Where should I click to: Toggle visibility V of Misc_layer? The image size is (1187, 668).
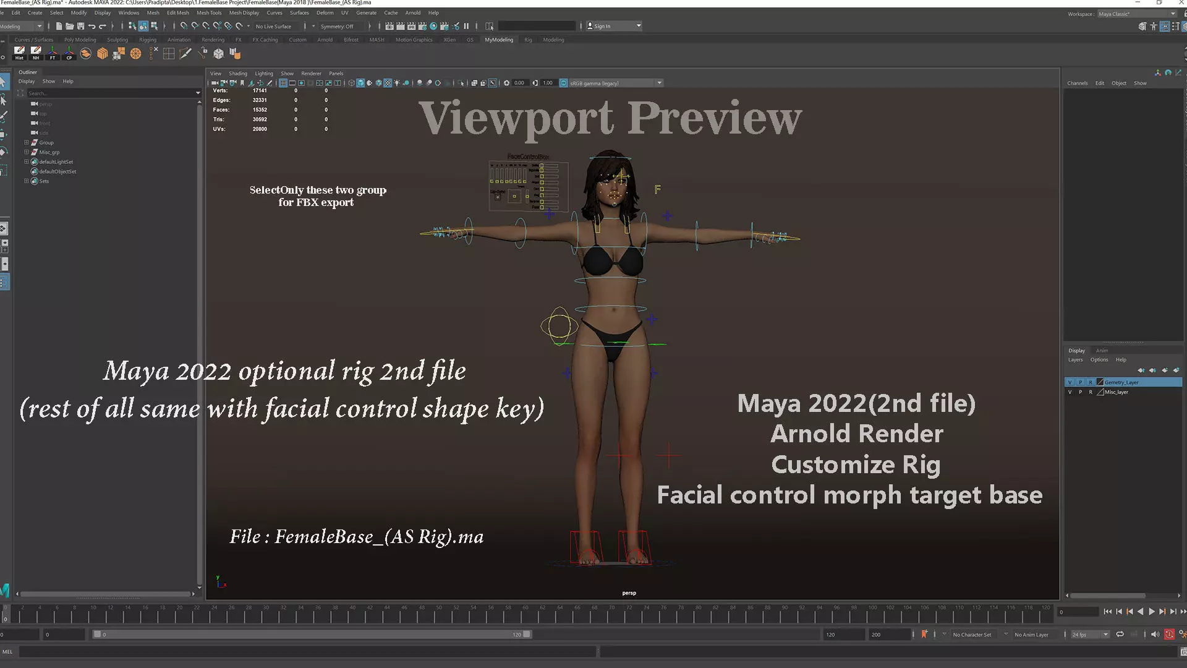(x=1070, y=392)
